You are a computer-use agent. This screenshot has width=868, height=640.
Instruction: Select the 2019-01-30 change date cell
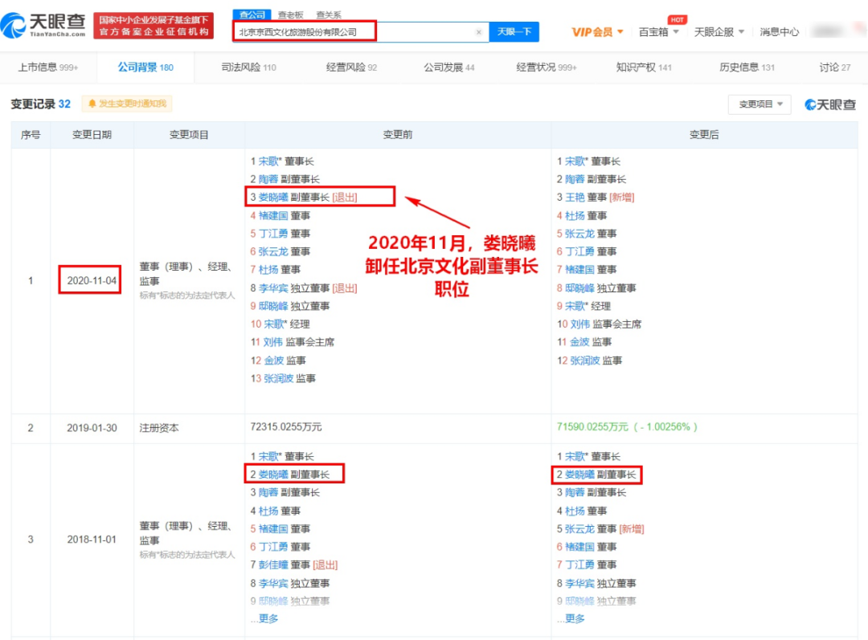[92, 427]
